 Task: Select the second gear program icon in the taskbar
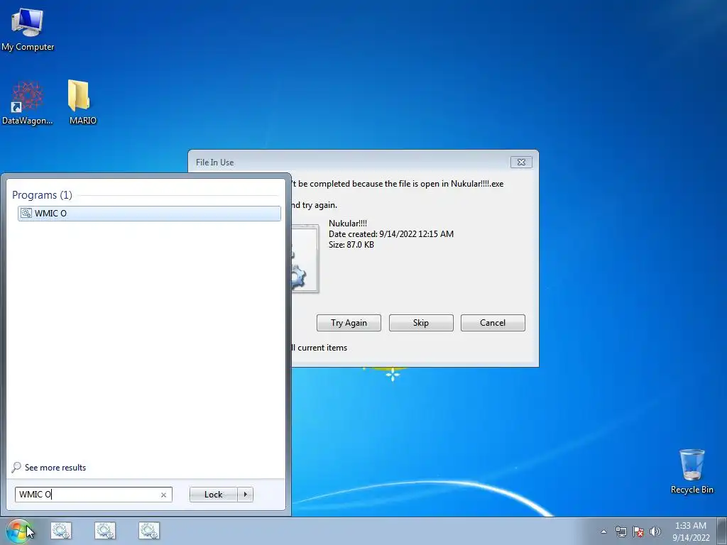pyautogui.click(x=105, y=531)
